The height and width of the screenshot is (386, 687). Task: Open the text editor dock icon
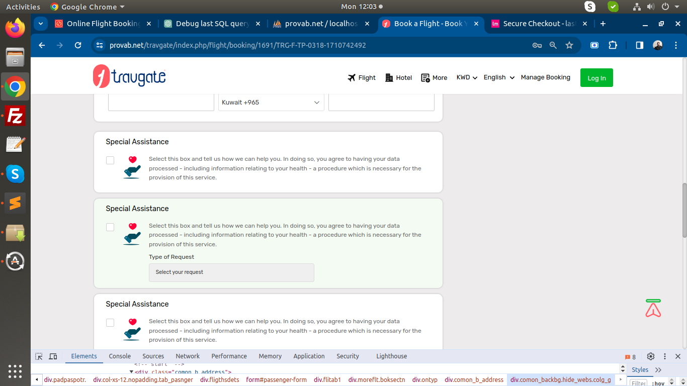[x=15, y=145]
